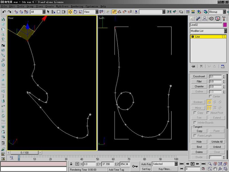229x172 pixels.
Task: Click the CrossInsert button
Action: [199, 76]
